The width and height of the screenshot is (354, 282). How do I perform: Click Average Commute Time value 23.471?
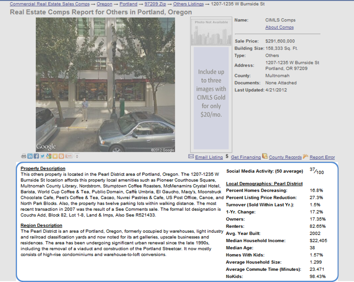317,269
